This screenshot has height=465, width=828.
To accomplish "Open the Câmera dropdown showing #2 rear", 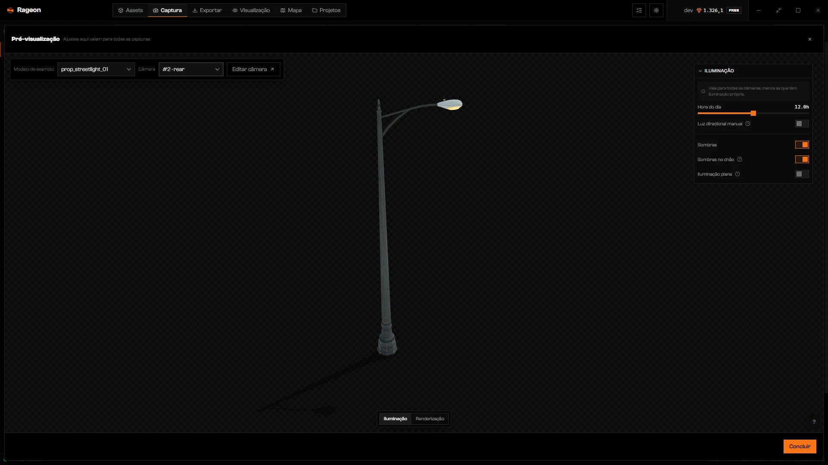I will [191, 69].
